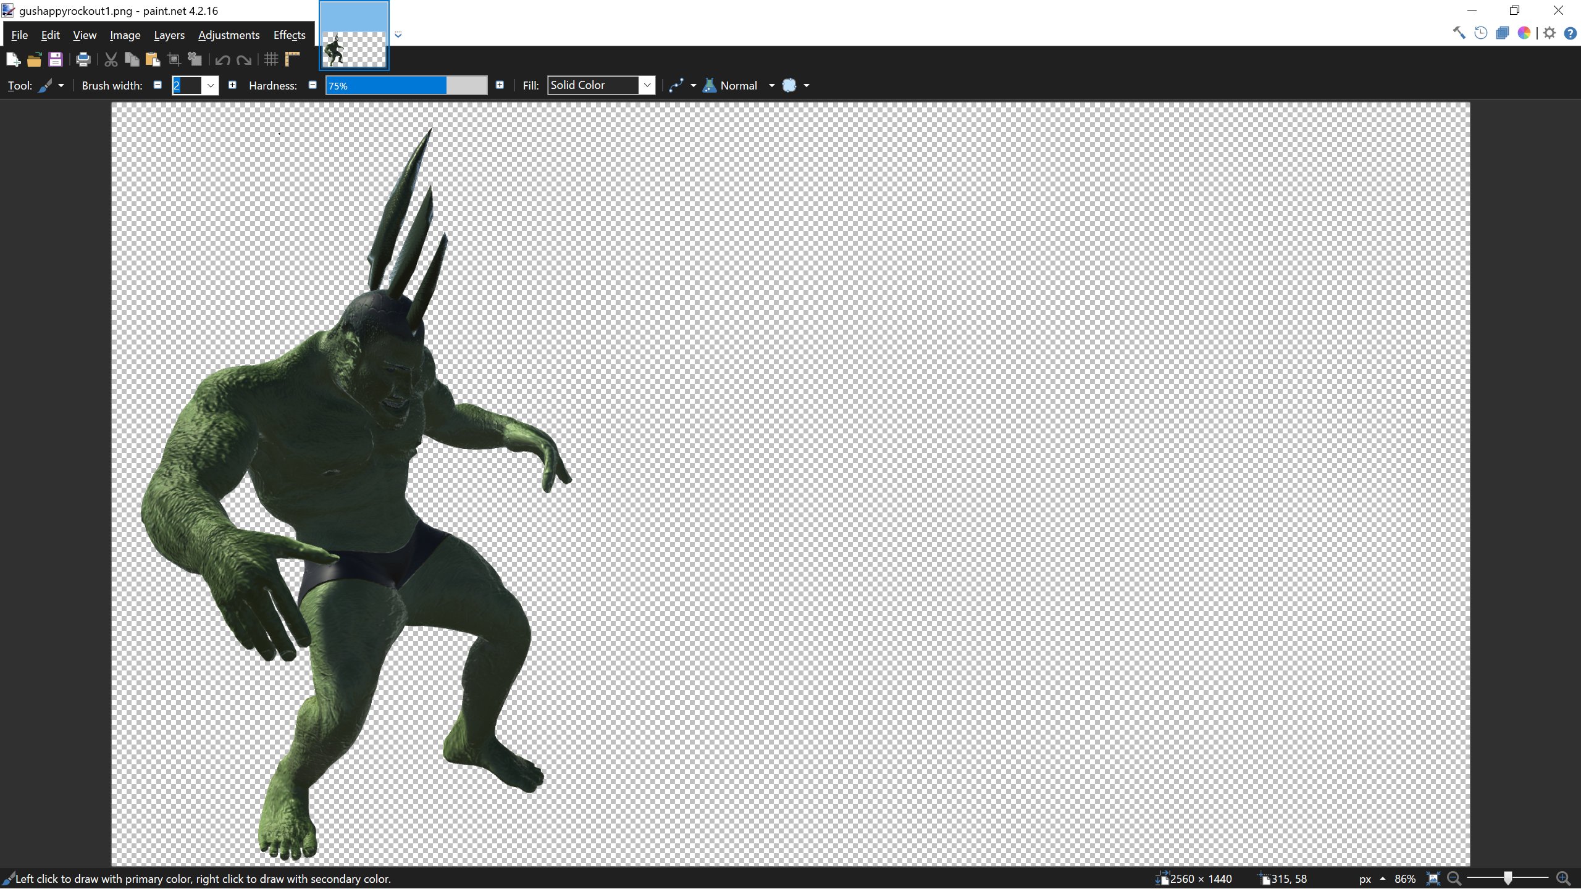Show the History window via clock icon
The image size is (1581, 889).
click(1480, 33)
